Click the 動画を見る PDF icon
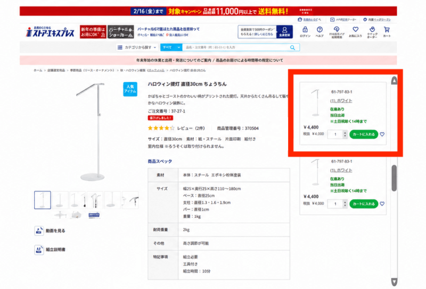Screen dimensions: 426x289 pyautogui.click(x=39, y=231)
